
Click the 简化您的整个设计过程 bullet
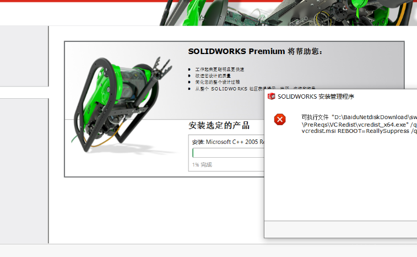(x=218, y=82)
